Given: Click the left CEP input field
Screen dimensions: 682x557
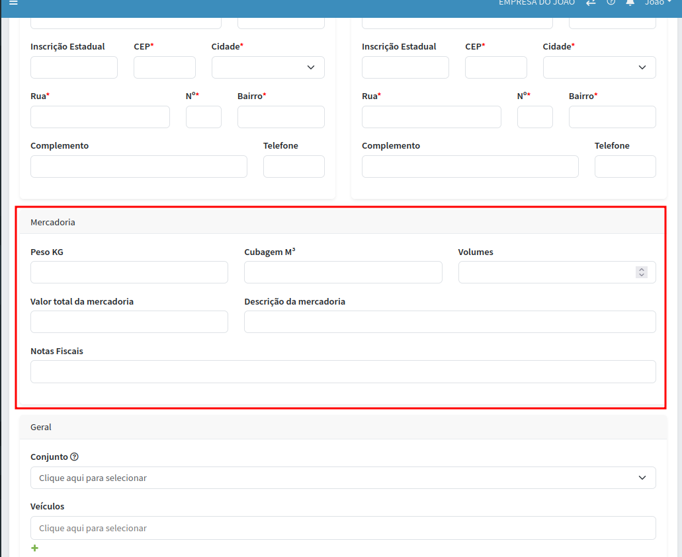Looking at the screenshot, I should [x=164, y=67].
